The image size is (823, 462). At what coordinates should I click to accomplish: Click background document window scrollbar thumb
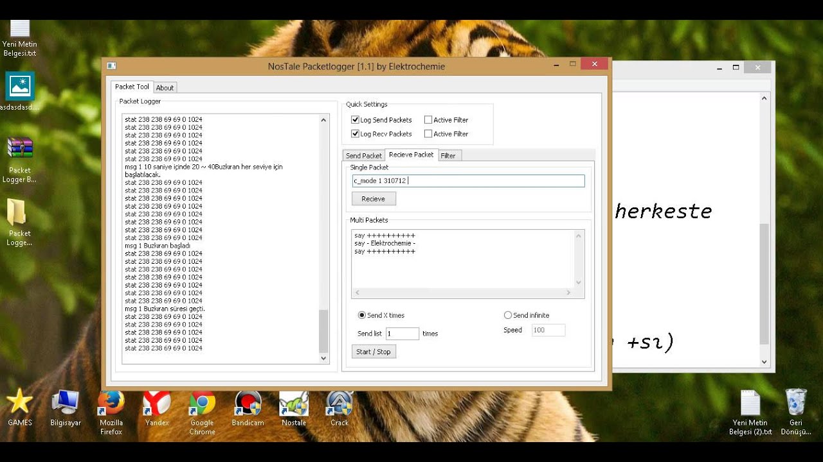[764, 284]
